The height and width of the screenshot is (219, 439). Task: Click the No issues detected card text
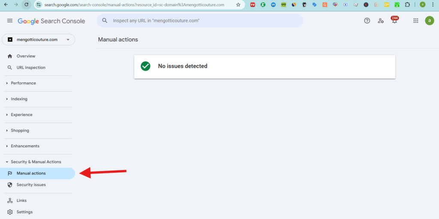coord(183,66)
